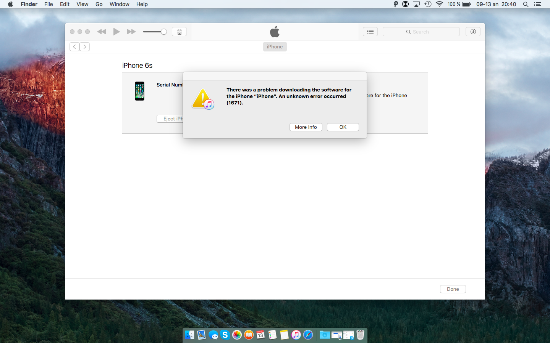Open the AirPlay output button
This screenshot has width=550, height=343.
coord(179,32)
